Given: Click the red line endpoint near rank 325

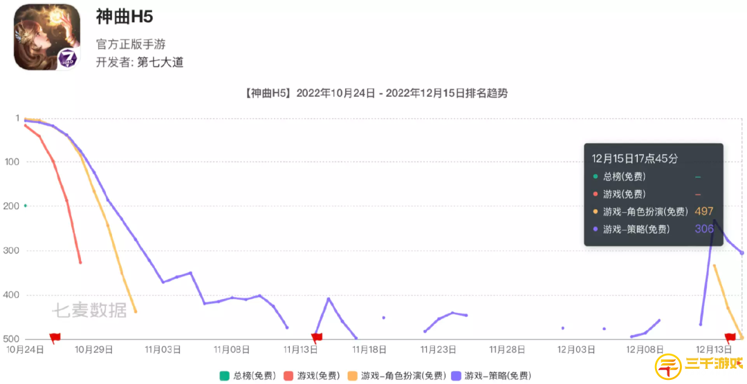Looking at the screenshot, I should pos(80,262).
